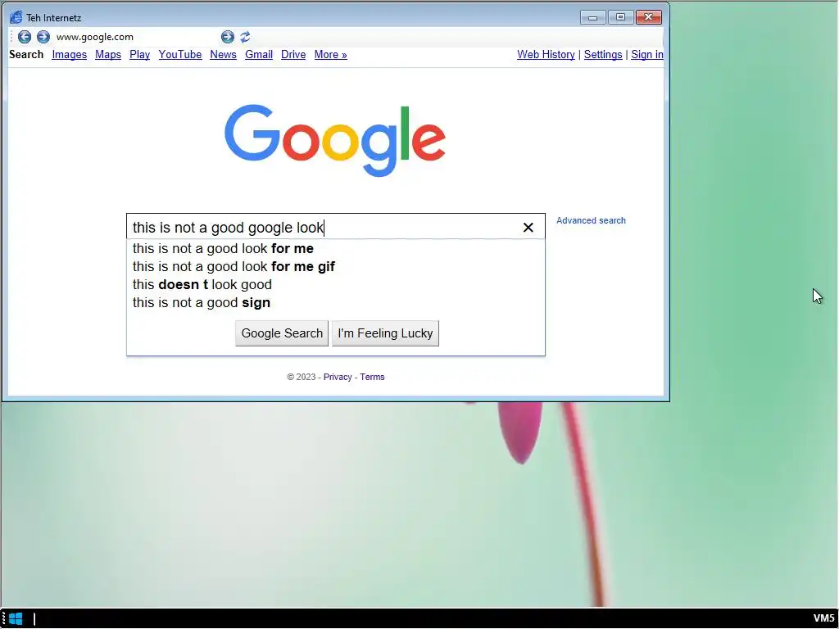The height and width of the screenshot is (629, 839).
Task: Click the refresh page icon
Action: coord(245,36)
